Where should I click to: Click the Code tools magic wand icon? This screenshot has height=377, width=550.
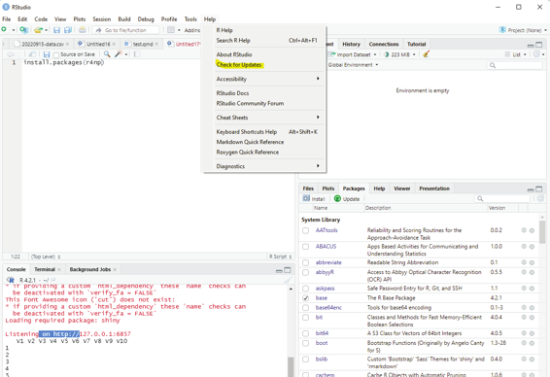tap(119, 54)
